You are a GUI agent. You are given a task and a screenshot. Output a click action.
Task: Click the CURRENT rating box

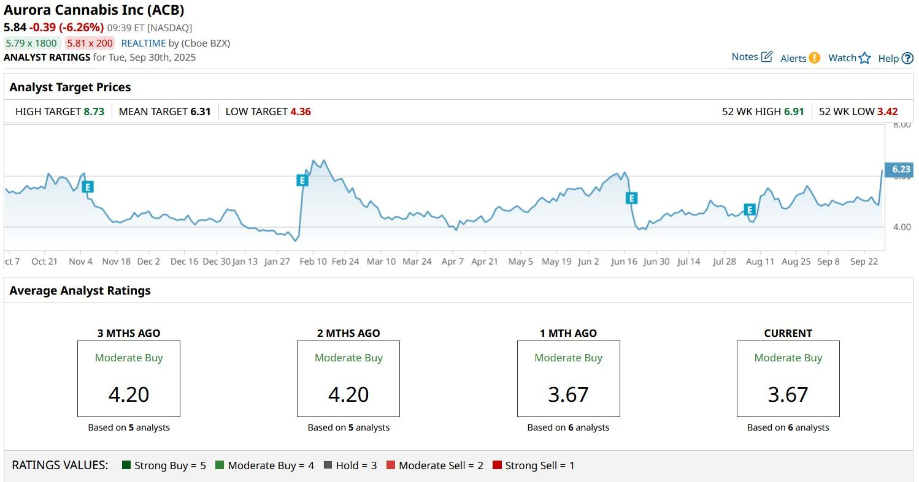coord(788,378)
